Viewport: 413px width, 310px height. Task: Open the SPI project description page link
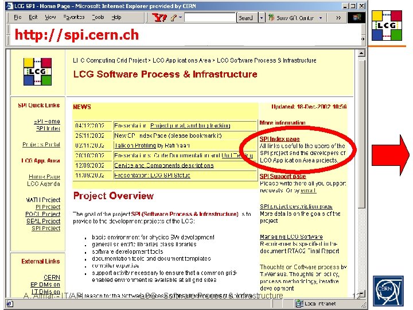296,207
